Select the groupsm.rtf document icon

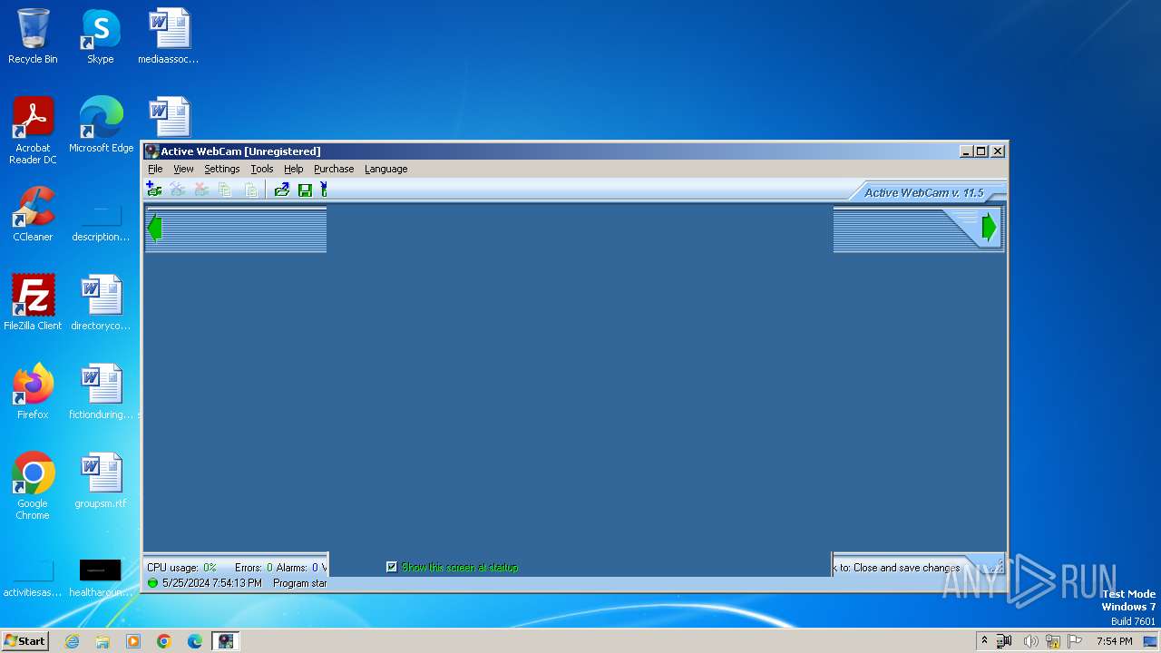pos(101,481)
